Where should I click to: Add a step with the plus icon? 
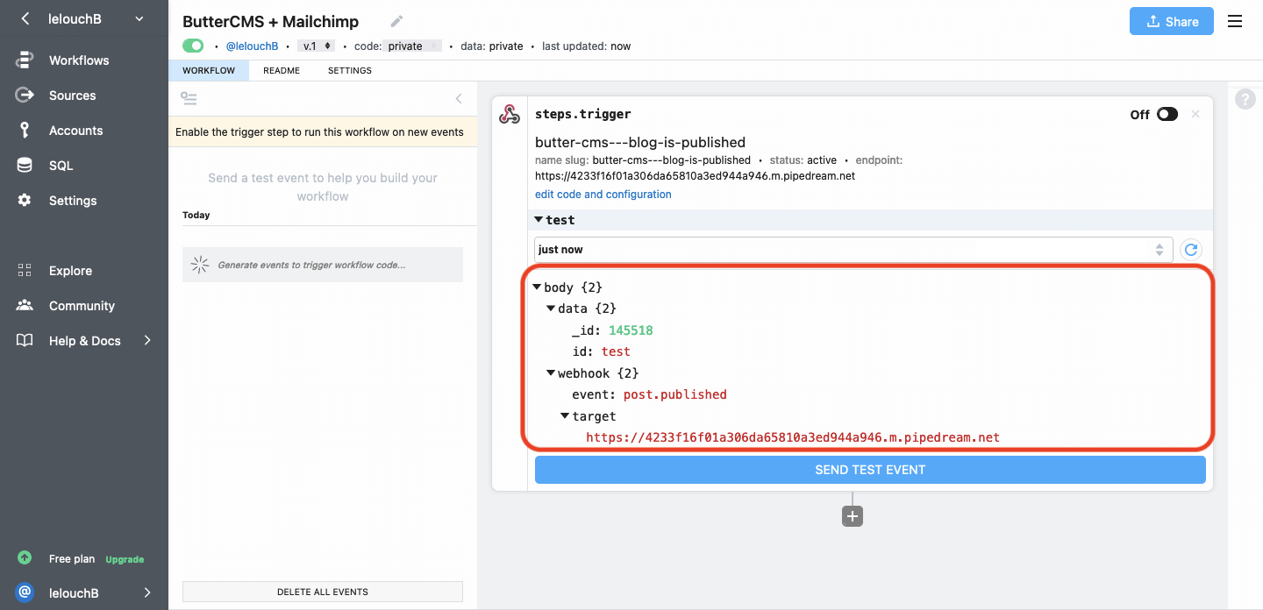click(853, 516)
